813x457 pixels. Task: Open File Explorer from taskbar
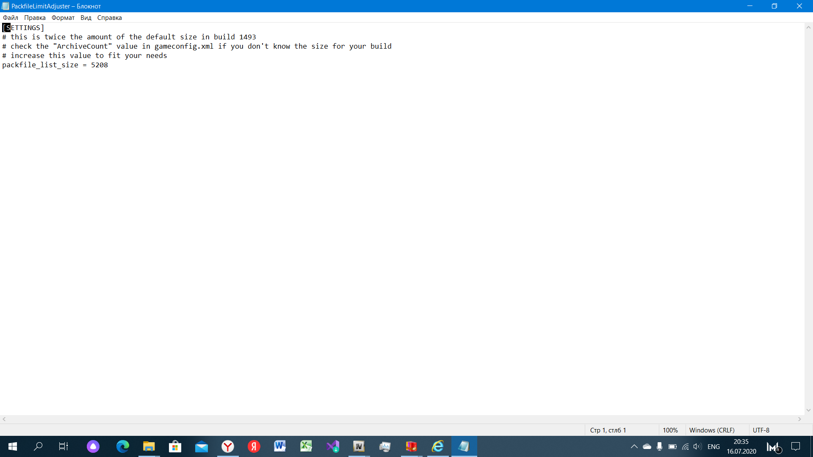pos(149,446)
